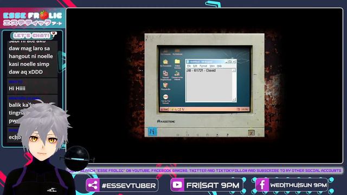Open Connect to the Internet icon
347x195 pixels.
177,75
